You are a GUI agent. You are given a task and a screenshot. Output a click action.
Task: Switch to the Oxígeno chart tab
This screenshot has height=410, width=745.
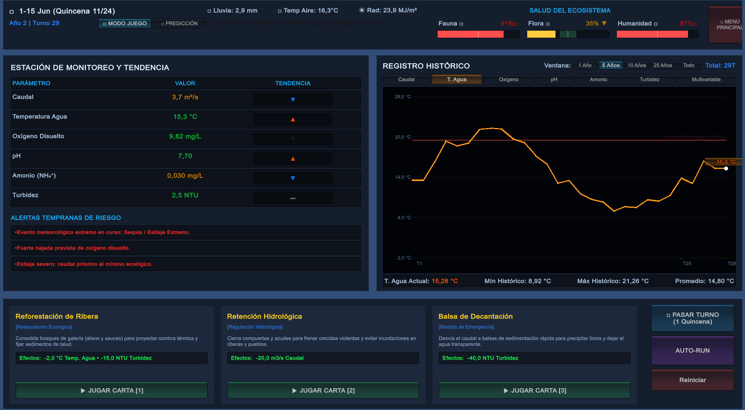point(508,79)
